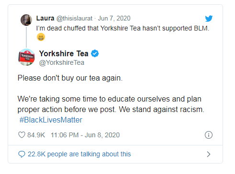Click the @YorkshireTea handle
Screen dimensions: 235x174
coord(62,62)
